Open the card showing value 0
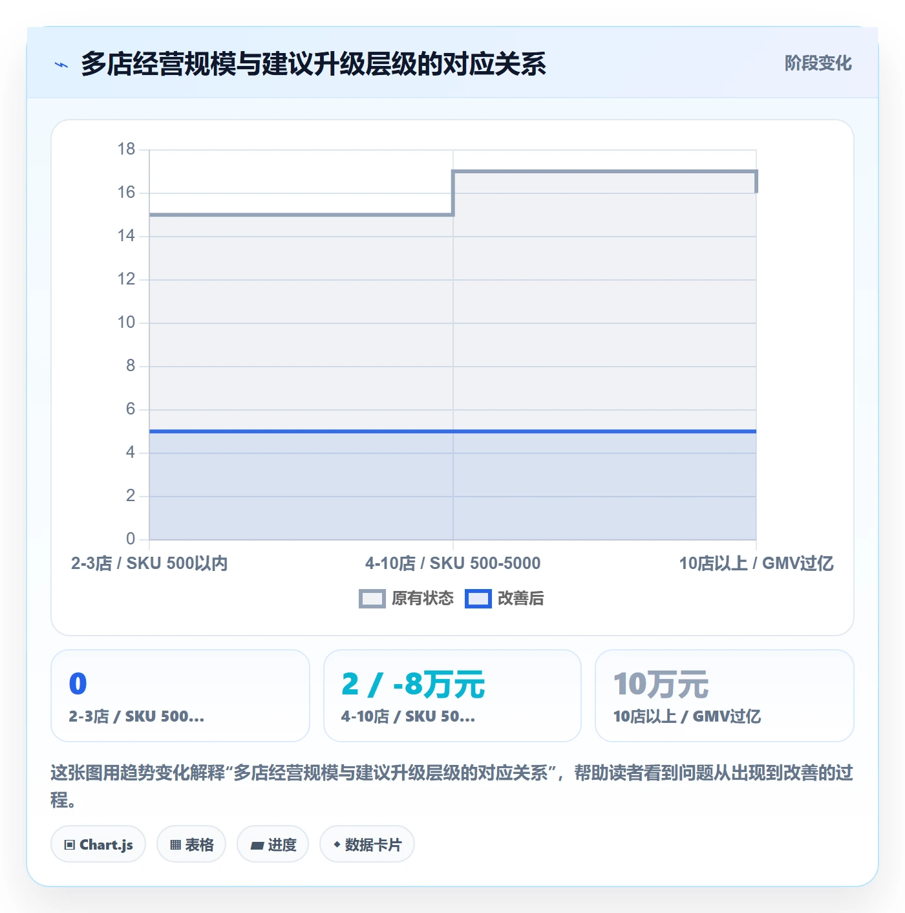905x913 pixels. (180, 696)
